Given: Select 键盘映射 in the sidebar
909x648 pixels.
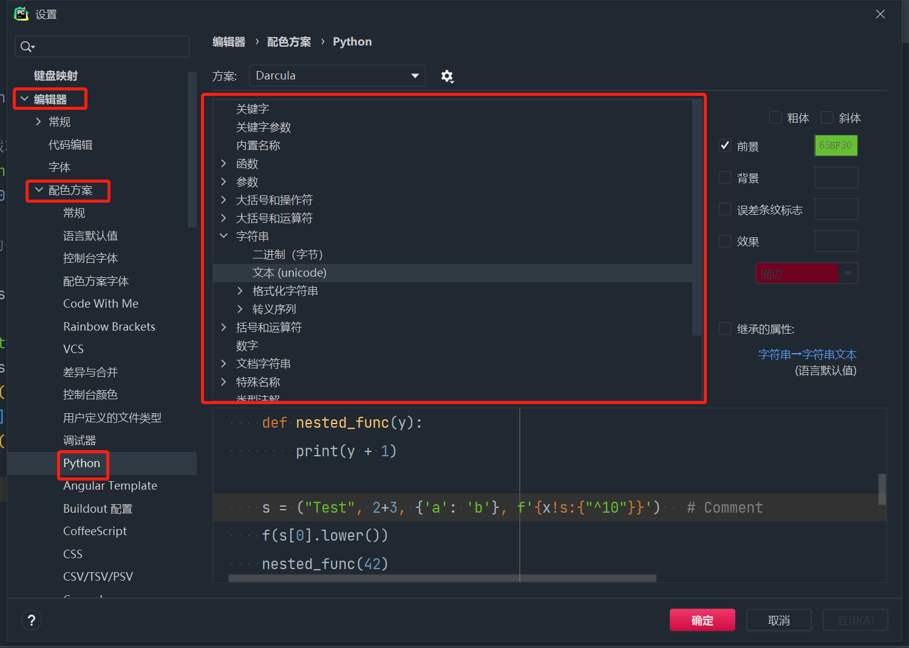Looking at the screenshot, I should tap(56, 76).
